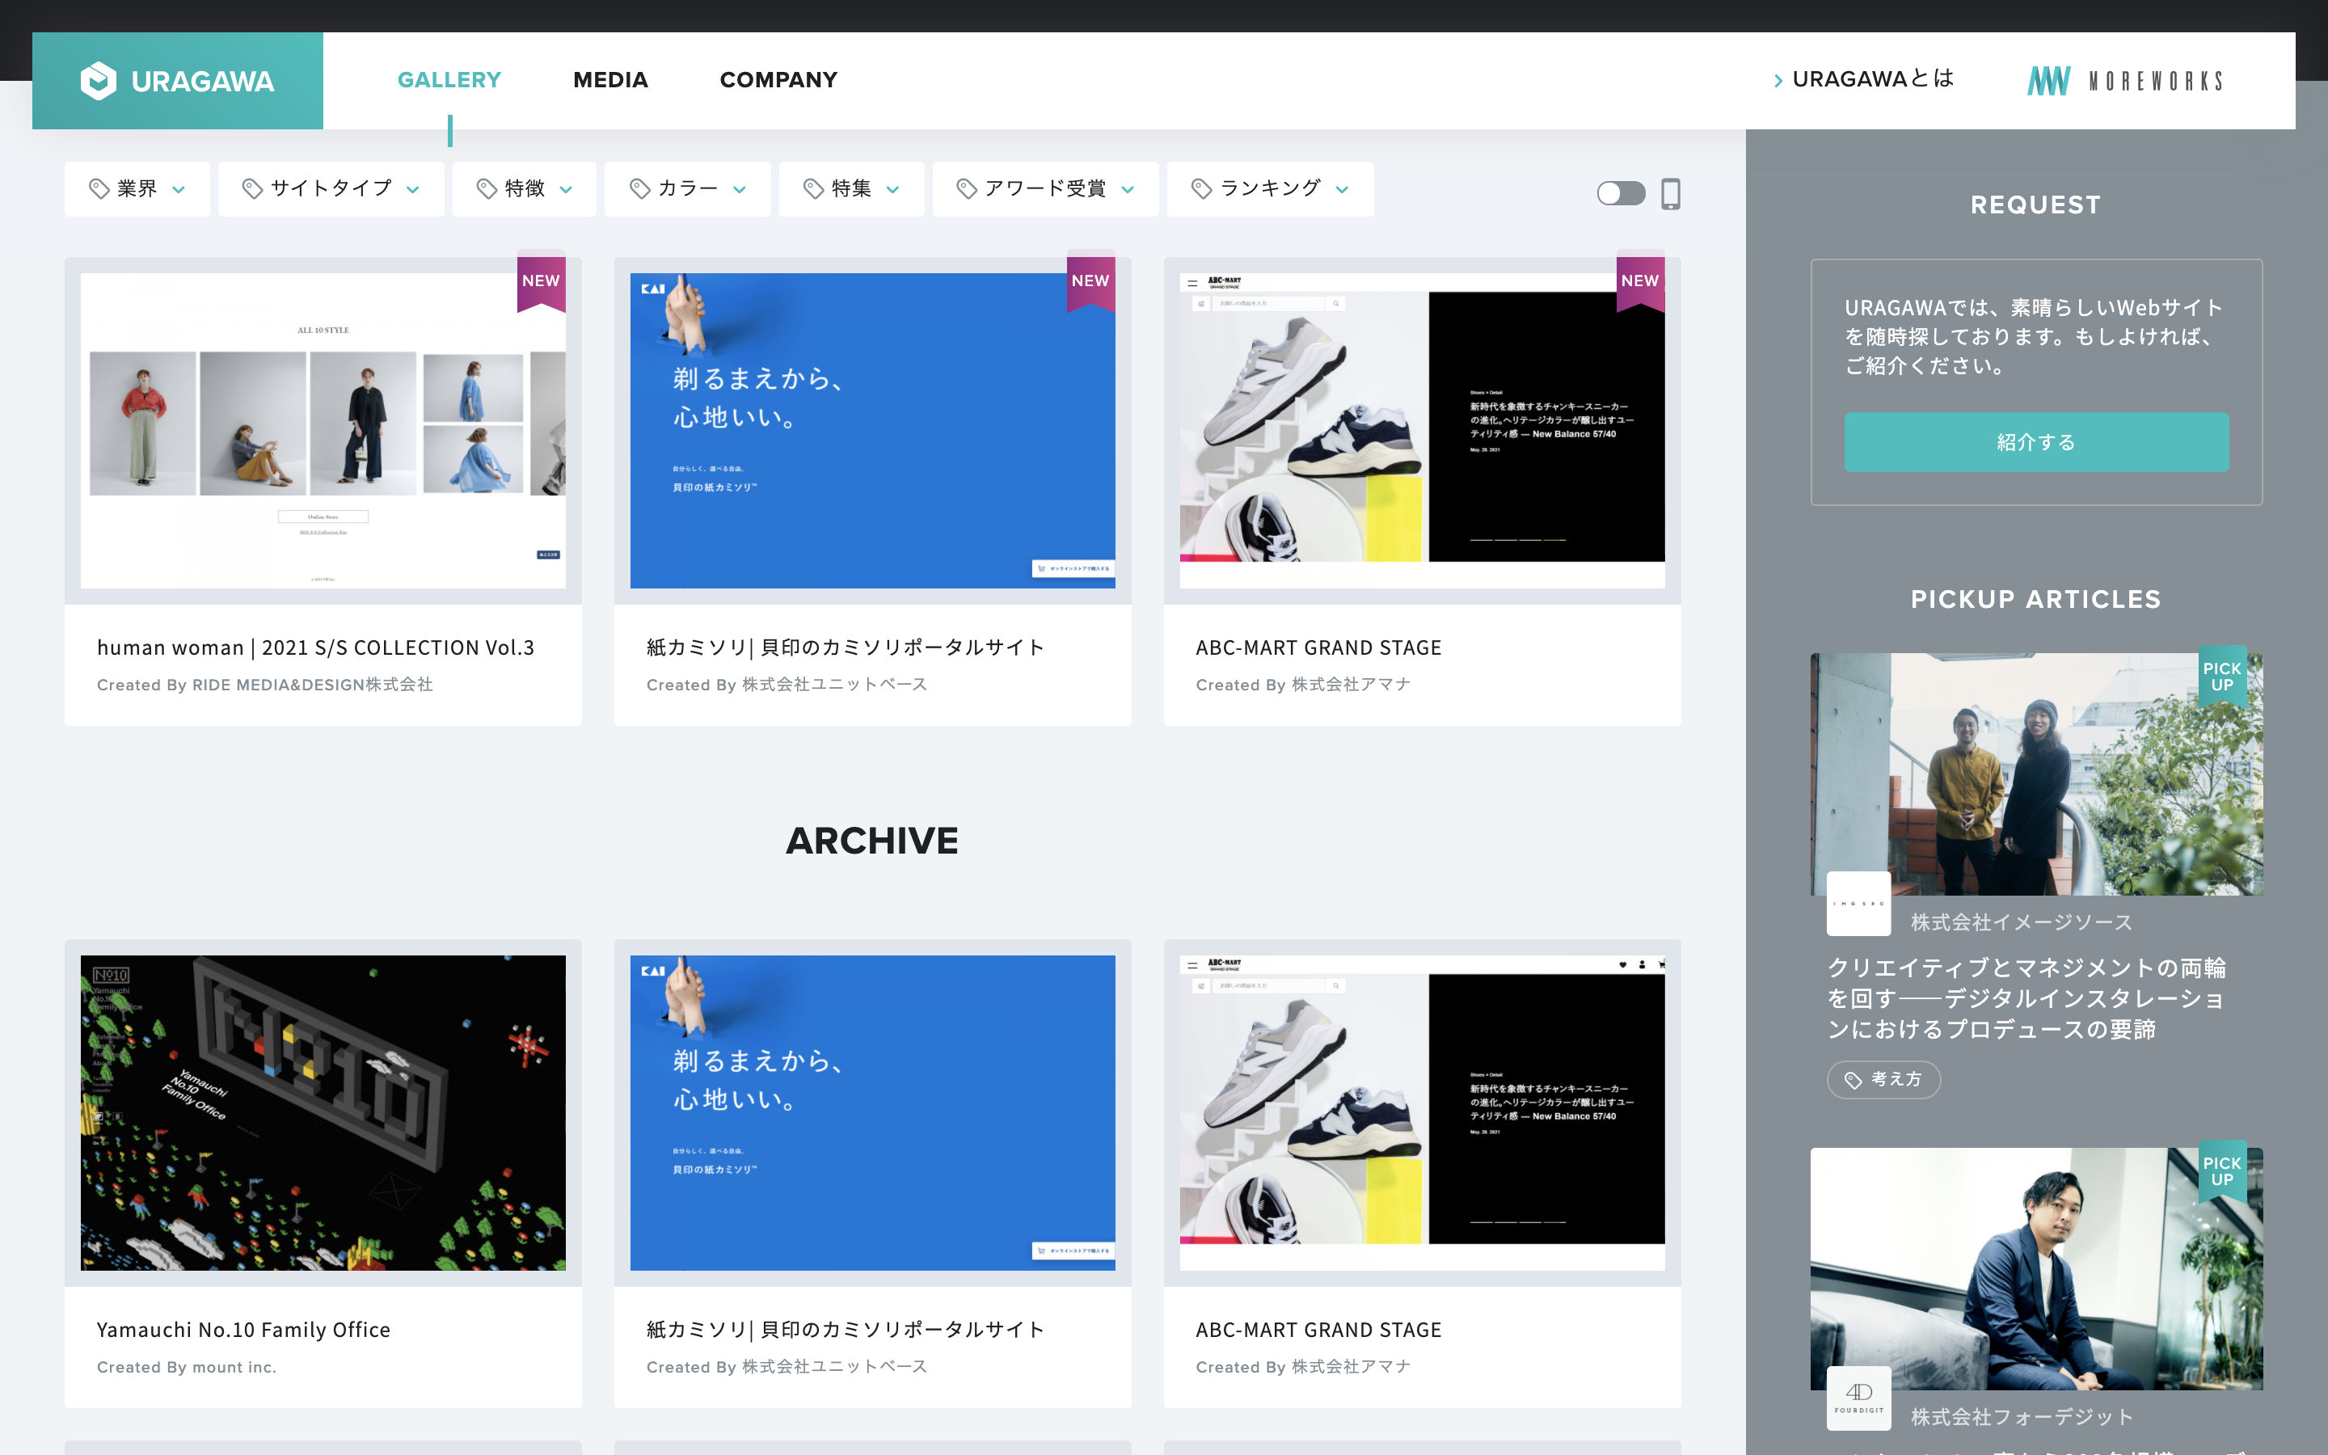Click the tag icon beside サイトタイプ
The image size is (2328, 1455).
point(252,188)
